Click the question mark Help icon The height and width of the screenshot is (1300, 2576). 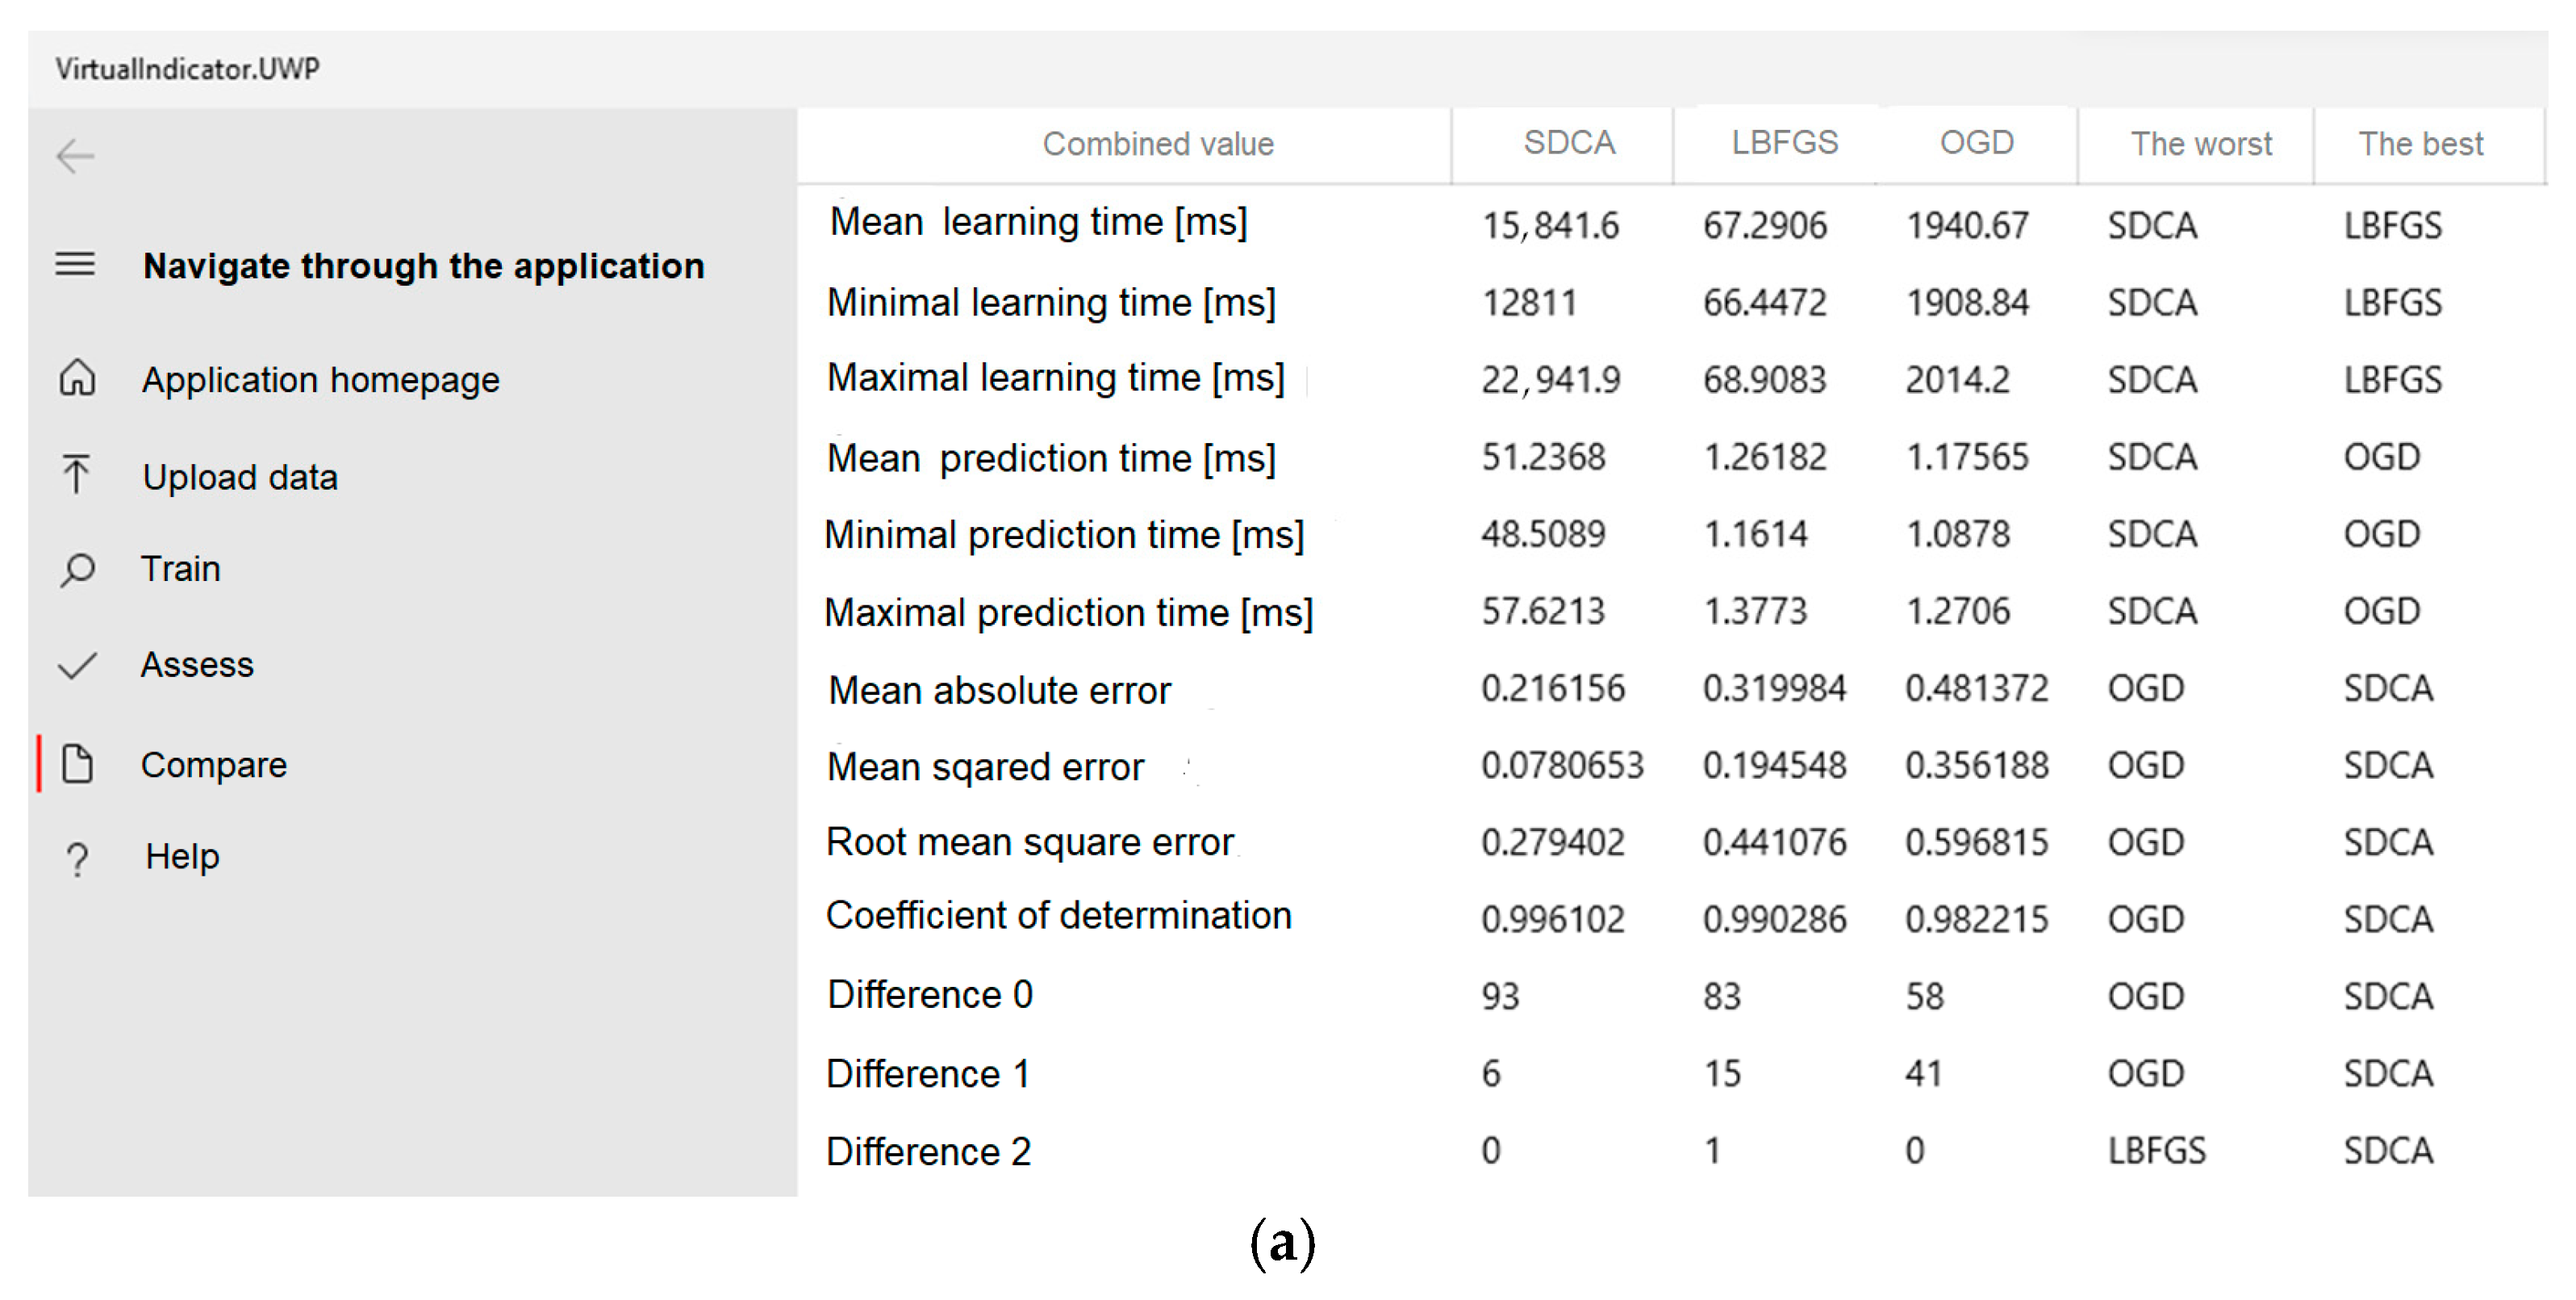[x=77, y=859]
